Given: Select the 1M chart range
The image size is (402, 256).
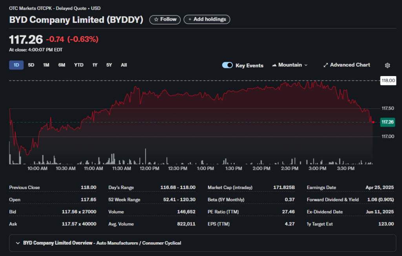Looking at the screenshot, I should pos(46,65).
